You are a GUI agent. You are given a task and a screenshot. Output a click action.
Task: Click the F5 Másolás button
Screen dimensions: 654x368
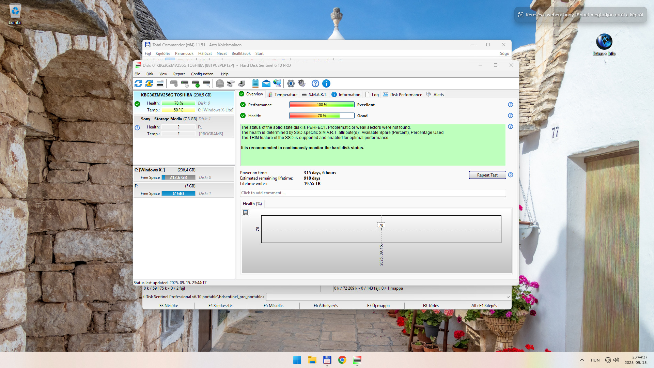click(273, 306)
